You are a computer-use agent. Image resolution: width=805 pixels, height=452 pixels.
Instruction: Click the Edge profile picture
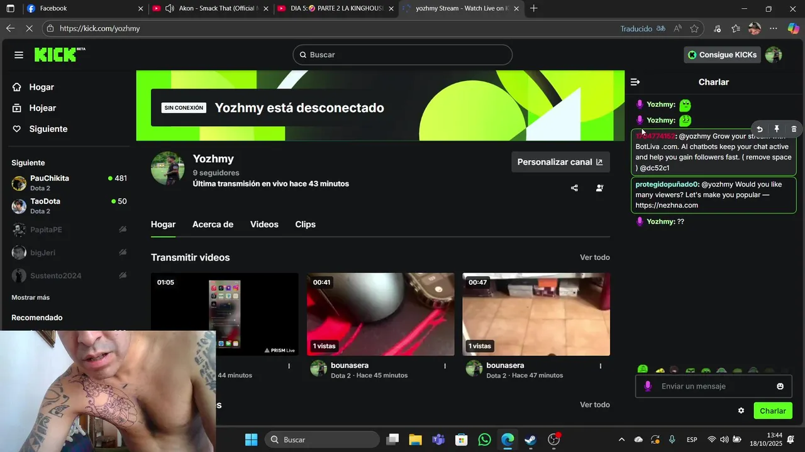tap(755, 28)
